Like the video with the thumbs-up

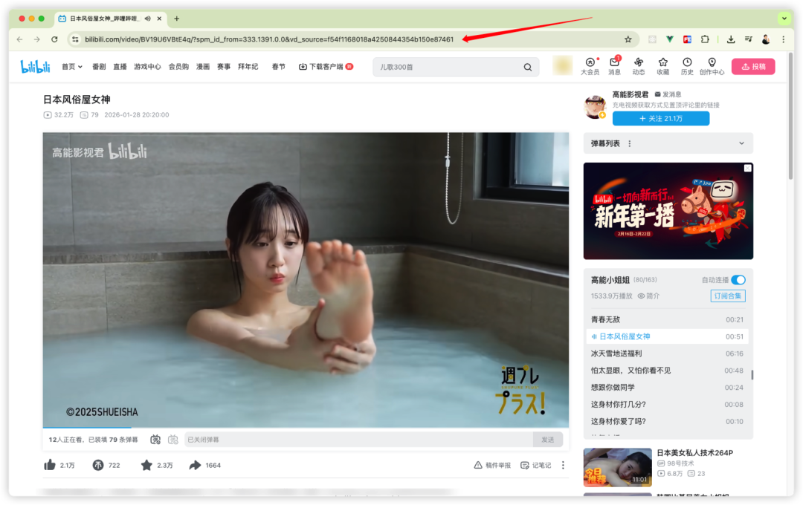pyautogui.click(x=51, y=464)
